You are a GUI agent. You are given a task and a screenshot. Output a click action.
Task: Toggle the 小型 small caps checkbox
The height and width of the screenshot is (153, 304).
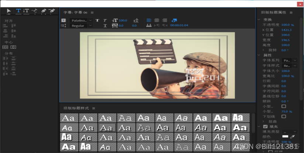pyautogui.click(x=284, y=106)
